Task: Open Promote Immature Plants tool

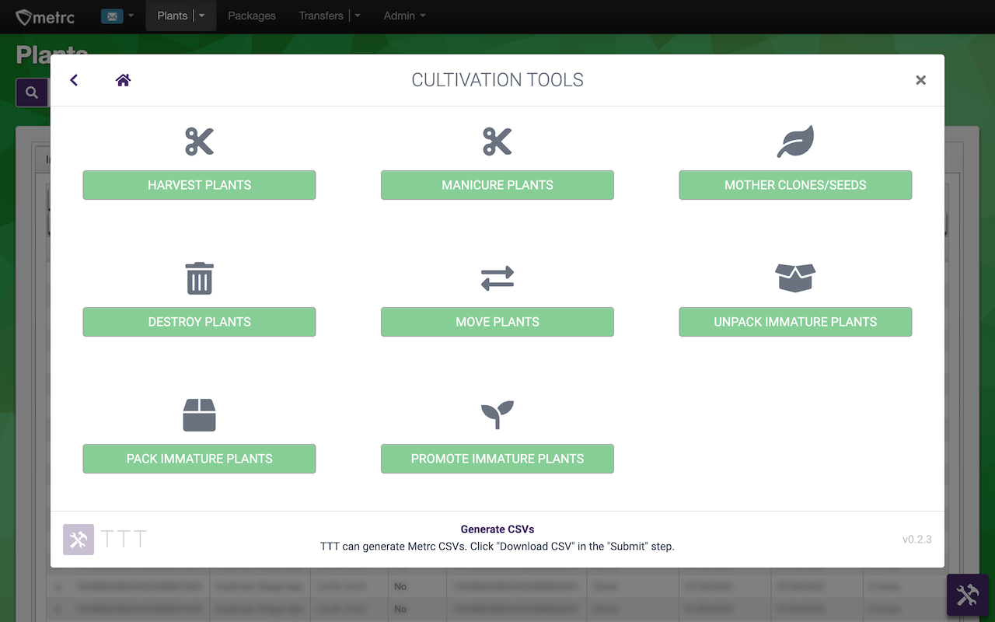Action: [x=497, y=459]
